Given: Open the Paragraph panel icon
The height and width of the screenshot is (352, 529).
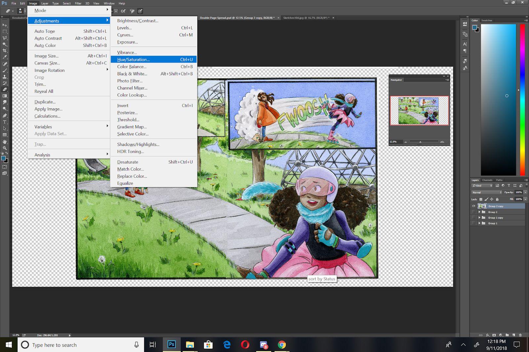Looking at the screenshot, I should coord(465,51).
